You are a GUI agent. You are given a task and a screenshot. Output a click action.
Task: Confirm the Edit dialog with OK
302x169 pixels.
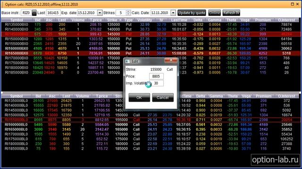pos(139,98)
